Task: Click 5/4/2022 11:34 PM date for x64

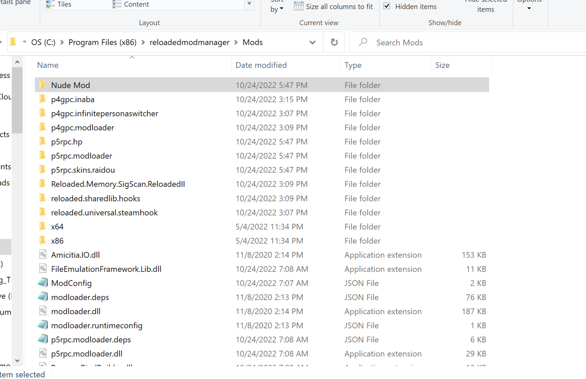Action: point(269,226)
